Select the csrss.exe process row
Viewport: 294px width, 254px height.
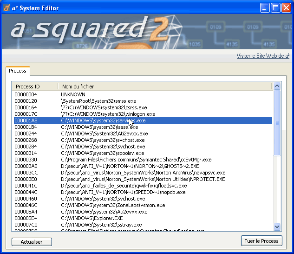(x=143, y=107)
